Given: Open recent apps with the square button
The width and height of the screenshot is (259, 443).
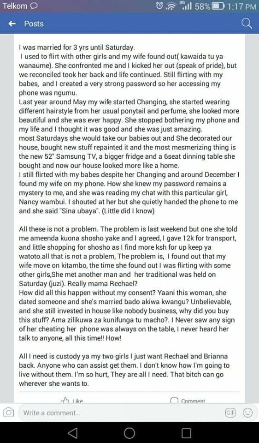Looking at the screenshot, I should tap(186, 433).
